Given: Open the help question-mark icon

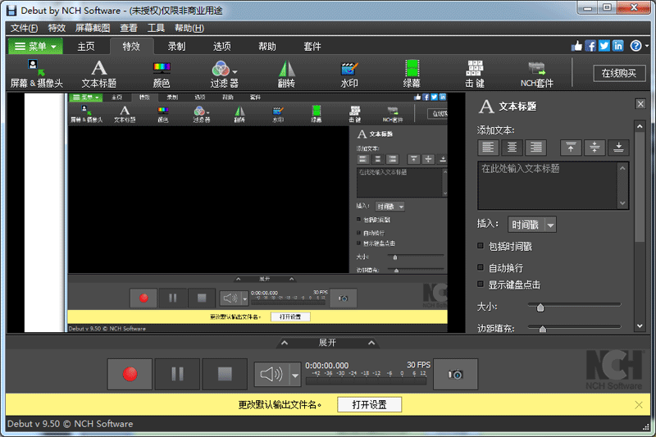Looking at the screenshot, I should pyautogui.click(x=635, y=46).
